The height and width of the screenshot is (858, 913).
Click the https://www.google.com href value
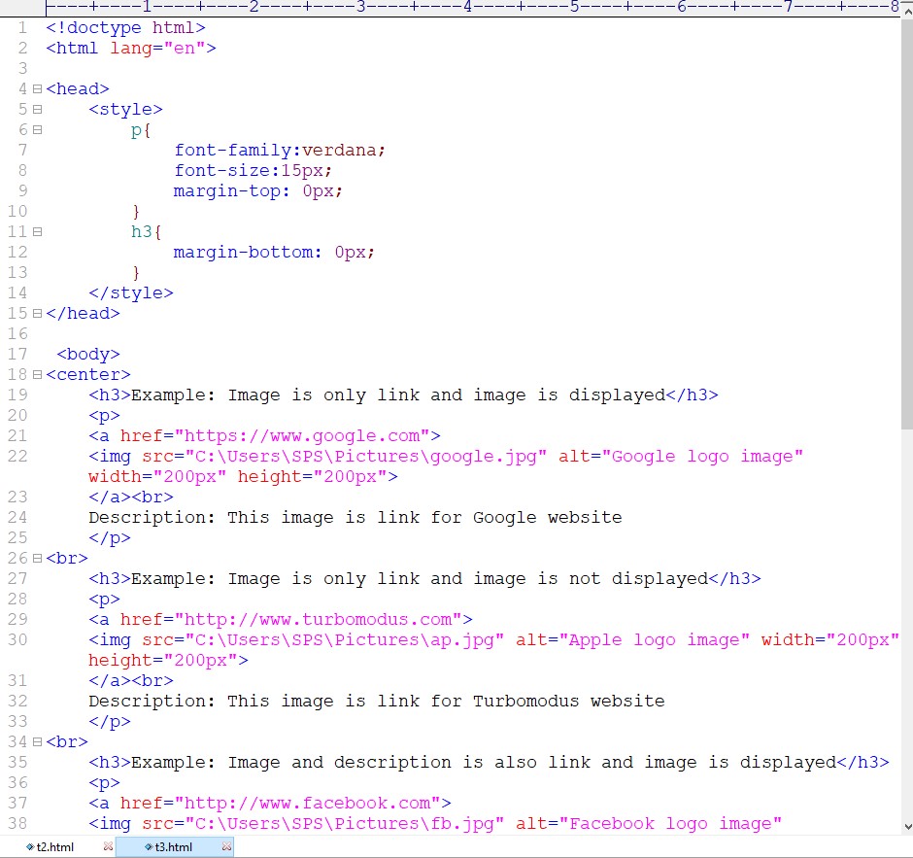coord(303,435)
